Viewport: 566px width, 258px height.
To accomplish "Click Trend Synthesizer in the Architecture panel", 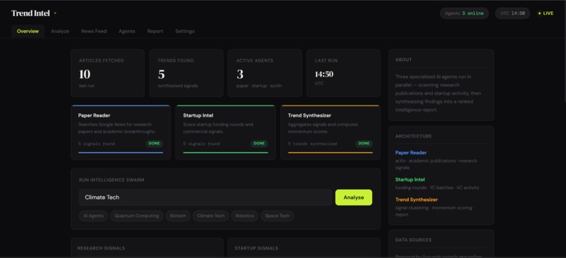I will pos(416,200).
